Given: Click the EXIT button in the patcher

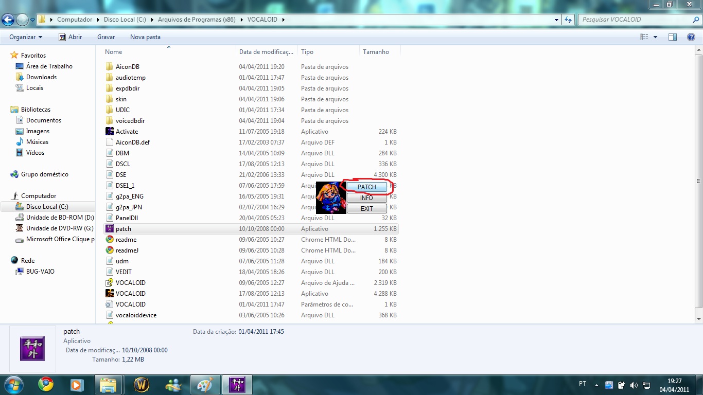Looking at the screenshot, I should pyautogui.click(x=367, y=208).
